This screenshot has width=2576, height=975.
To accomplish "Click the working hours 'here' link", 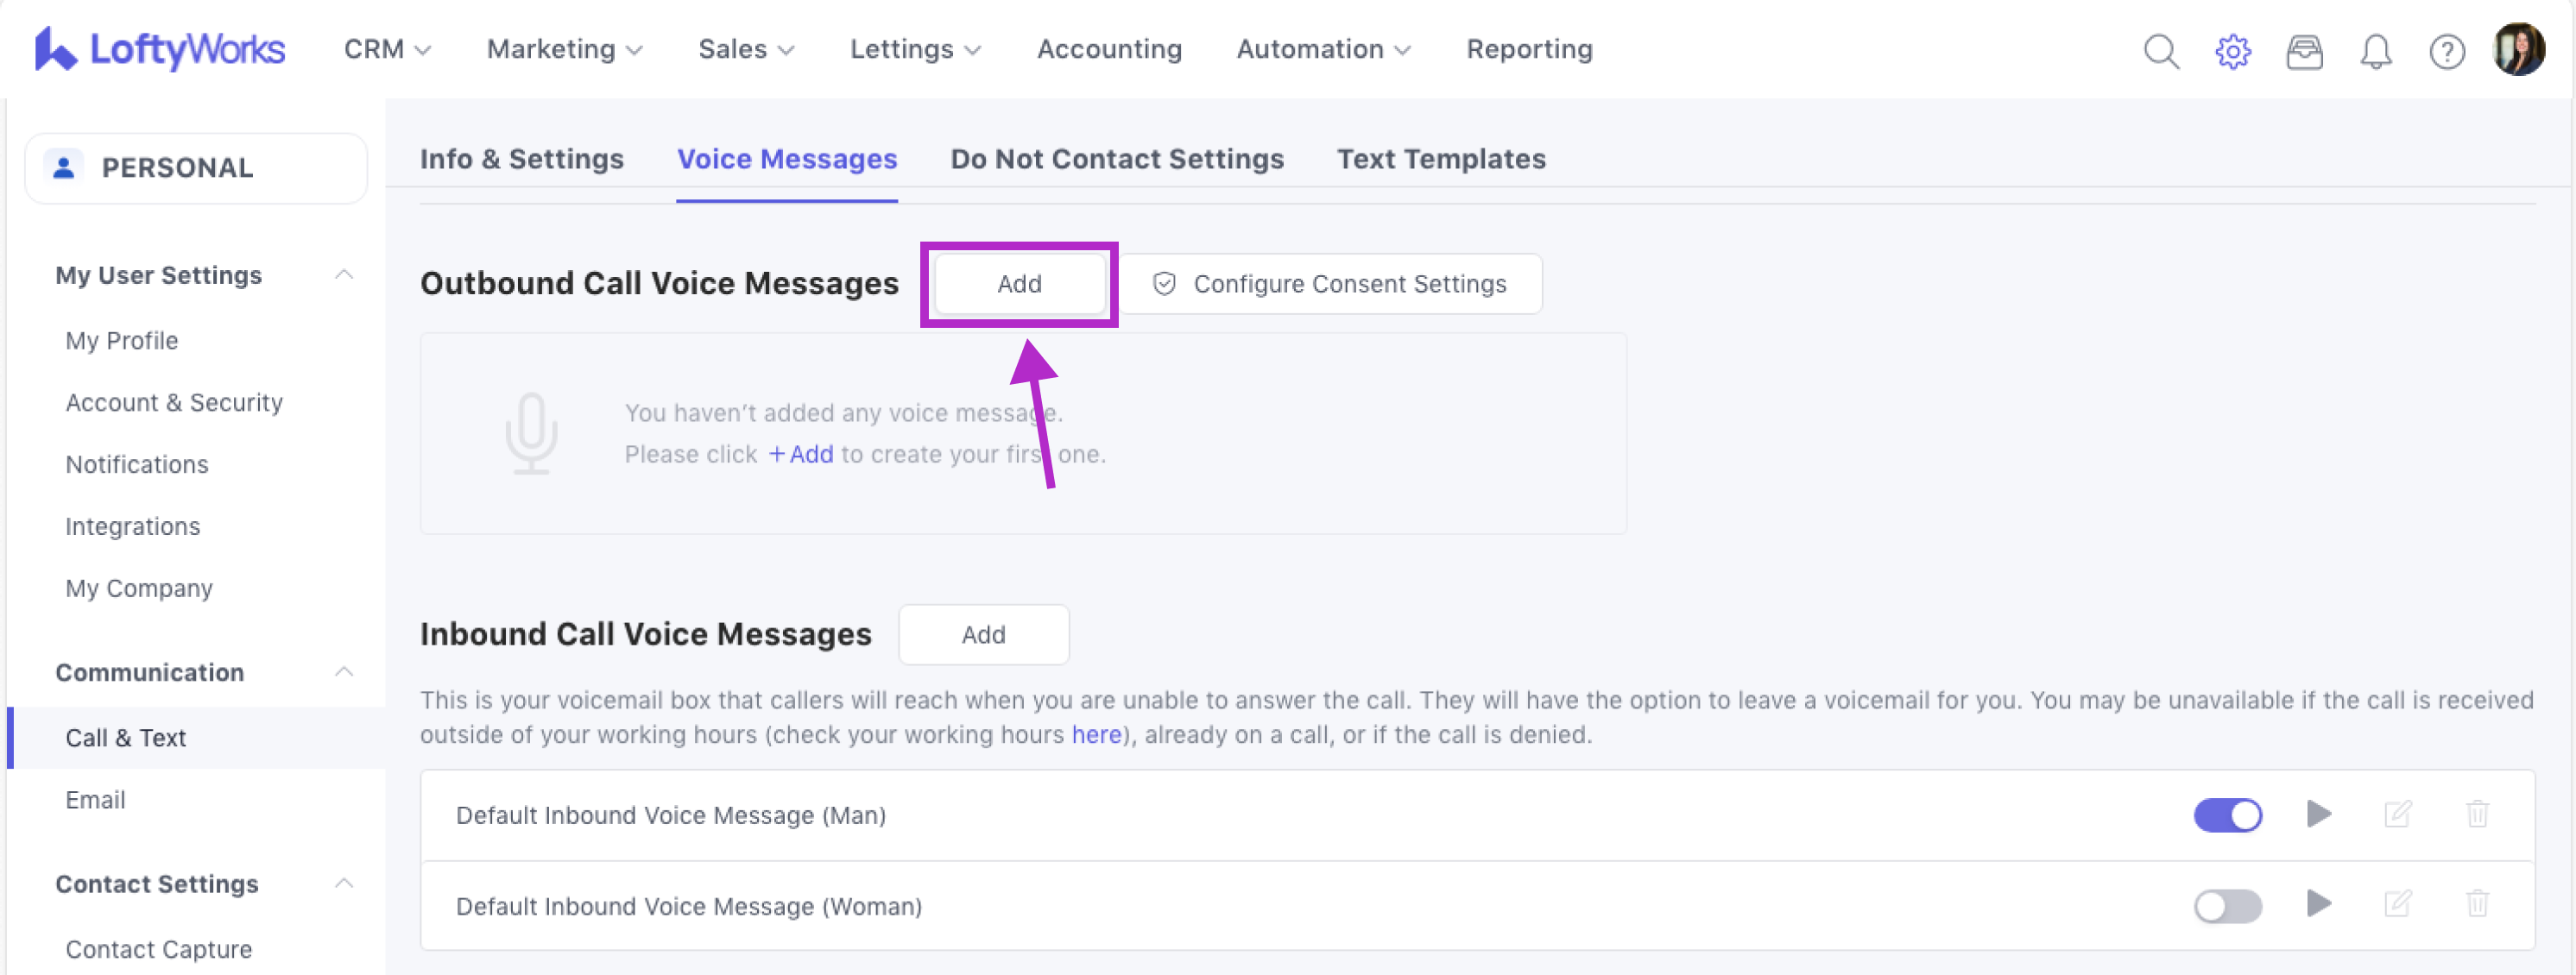I will click(1096, 735).
